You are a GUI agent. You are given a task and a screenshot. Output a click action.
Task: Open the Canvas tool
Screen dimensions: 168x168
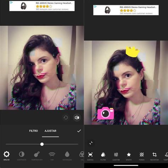[x=90, y=156]
